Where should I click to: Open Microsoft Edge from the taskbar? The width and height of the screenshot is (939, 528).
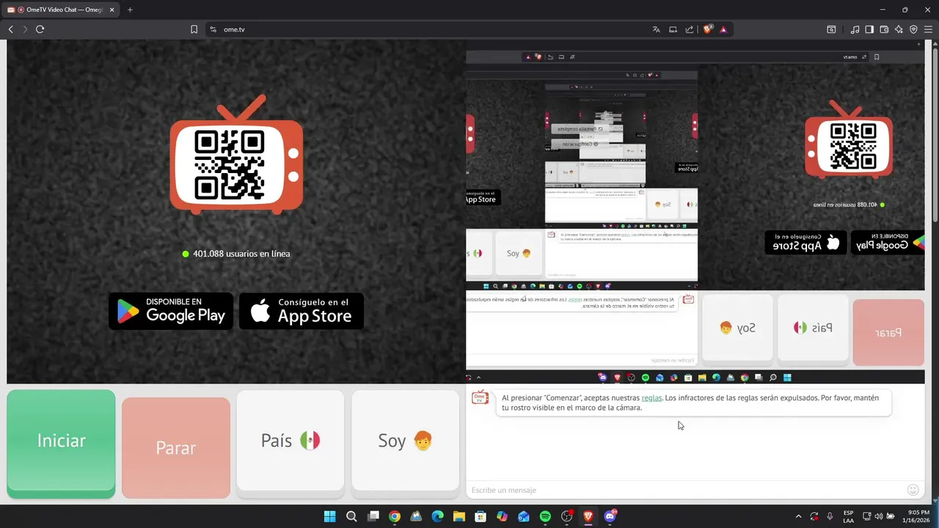437,516
